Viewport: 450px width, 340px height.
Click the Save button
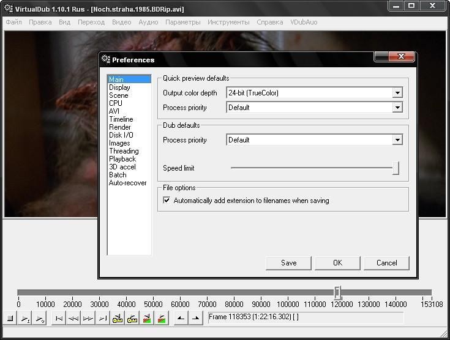(288, 263)
